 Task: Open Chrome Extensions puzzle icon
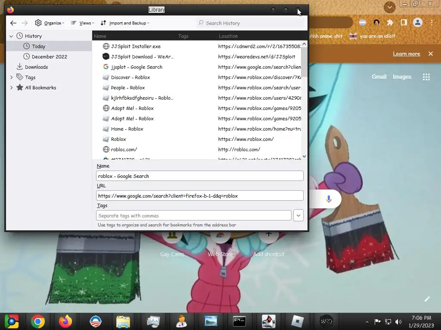point(390,22)
